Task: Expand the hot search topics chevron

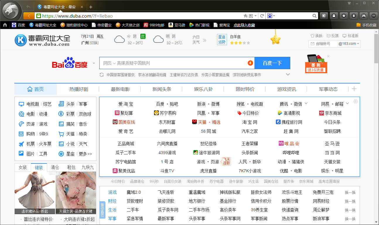Action: [x=288, y=74]
